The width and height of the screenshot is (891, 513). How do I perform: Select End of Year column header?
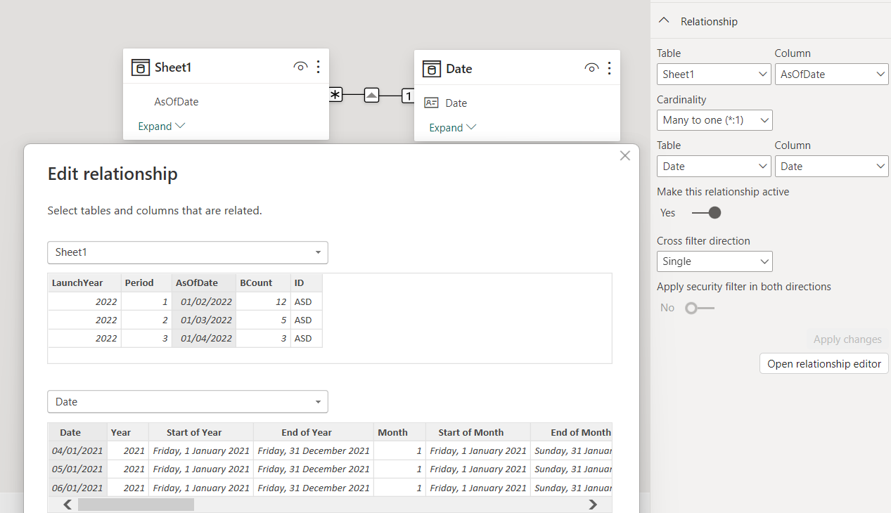point(314,432)
